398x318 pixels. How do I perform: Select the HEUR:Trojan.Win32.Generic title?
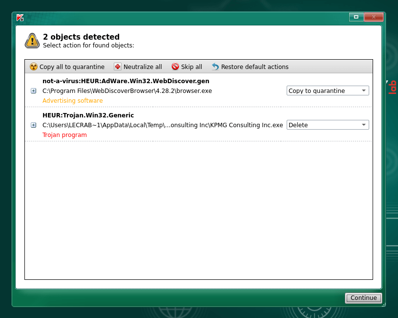click(88, 115)
